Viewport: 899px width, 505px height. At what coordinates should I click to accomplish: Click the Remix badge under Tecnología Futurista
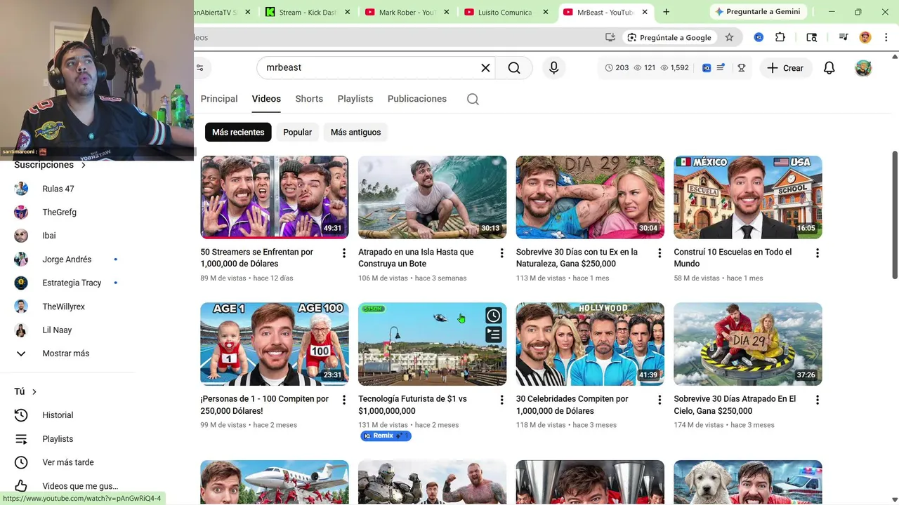386,436
